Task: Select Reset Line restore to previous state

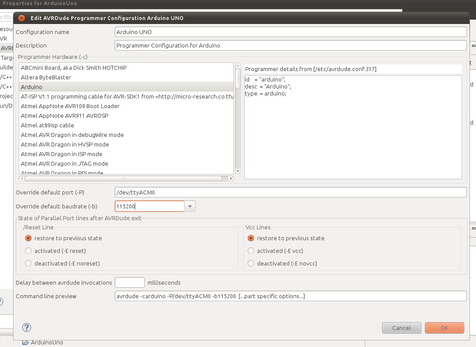Action: pos(29,238)
